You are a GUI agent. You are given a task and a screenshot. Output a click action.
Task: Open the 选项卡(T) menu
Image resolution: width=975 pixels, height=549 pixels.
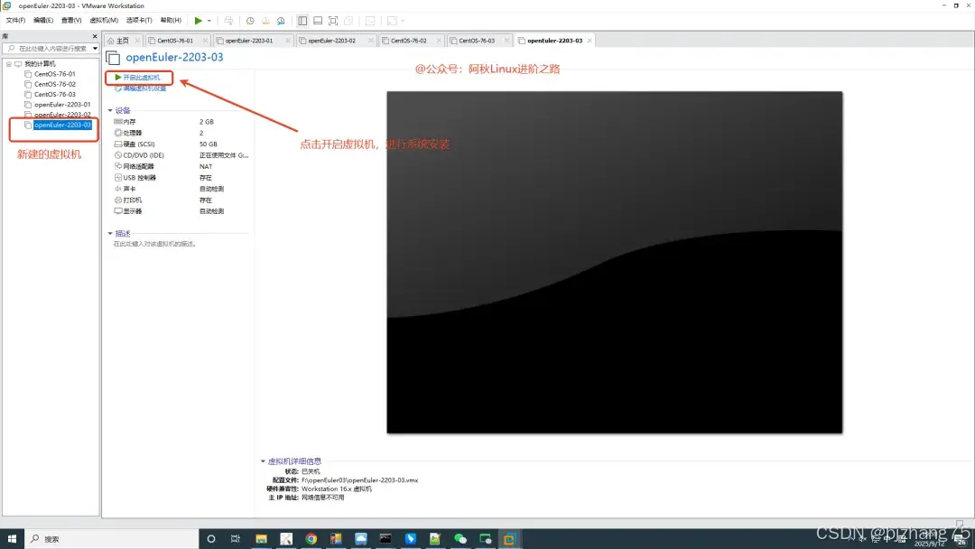coord(139,21)
